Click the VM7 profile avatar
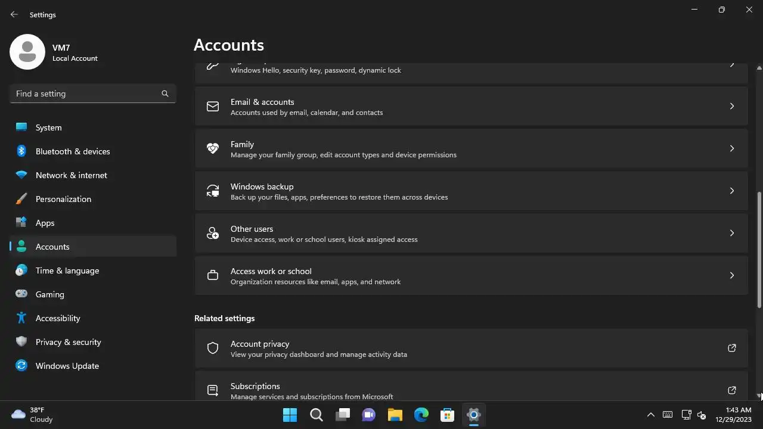This screenshot has height=429, width=763. (x=27, y=52)
